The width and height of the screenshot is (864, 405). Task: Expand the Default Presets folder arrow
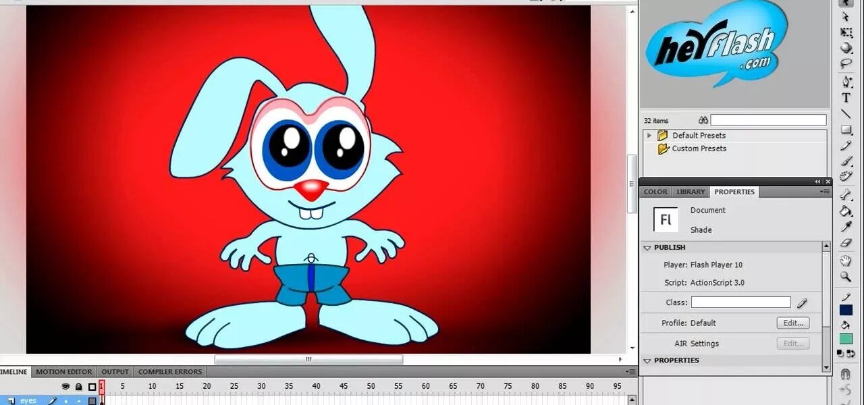[649, 135]
